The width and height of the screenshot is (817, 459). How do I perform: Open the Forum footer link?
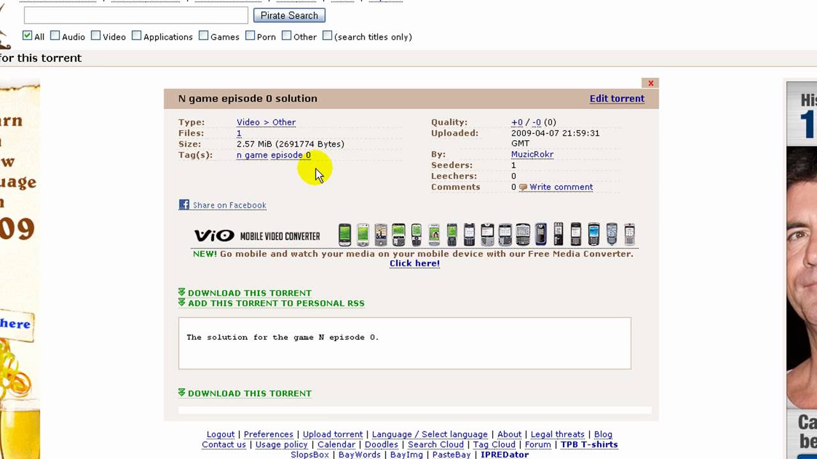coord(538,444)
